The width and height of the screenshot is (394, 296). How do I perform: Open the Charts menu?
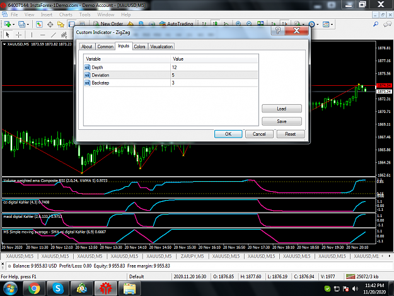click(x=66, y=15)
